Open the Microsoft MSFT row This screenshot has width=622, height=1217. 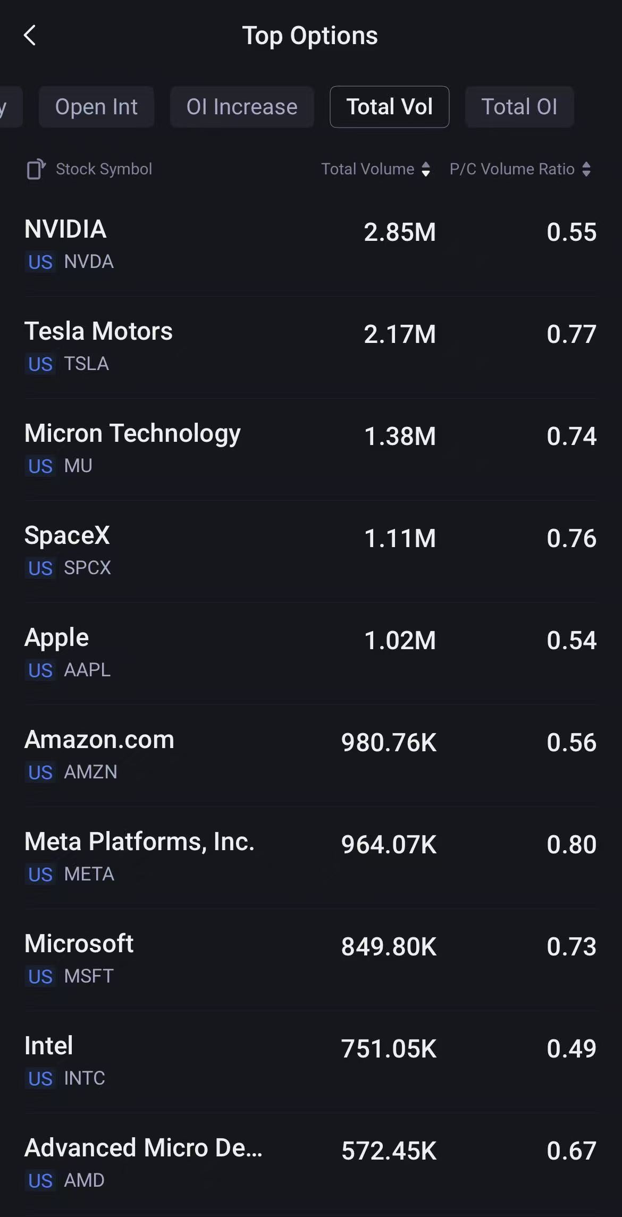tap(311, 960)
